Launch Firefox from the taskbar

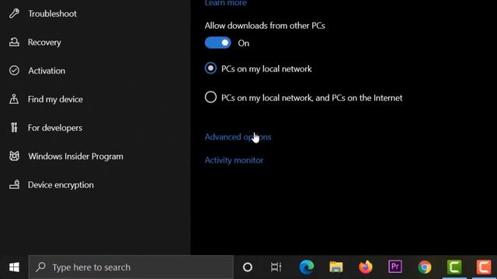pos(366,267)
